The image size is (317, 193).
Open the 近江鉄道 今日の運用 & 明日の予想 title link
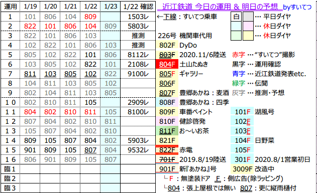click(220, 7)
